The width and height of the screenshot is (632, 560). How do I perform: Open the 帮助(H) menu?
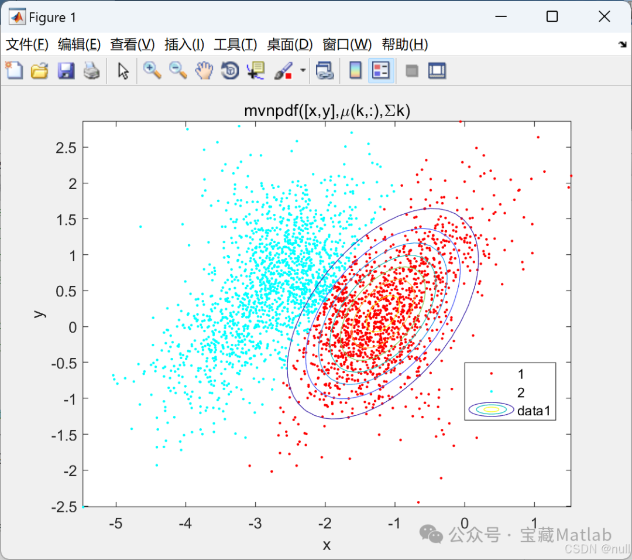click(x=405, y=45)
